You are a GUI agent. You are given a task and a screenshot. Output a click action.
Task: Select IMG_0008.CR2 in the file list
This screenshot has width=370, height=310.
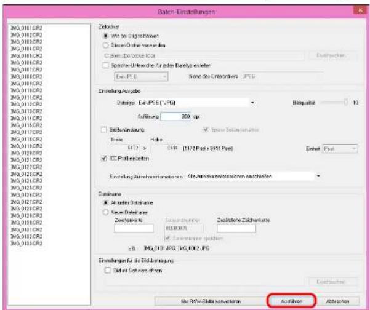[26, 77]
